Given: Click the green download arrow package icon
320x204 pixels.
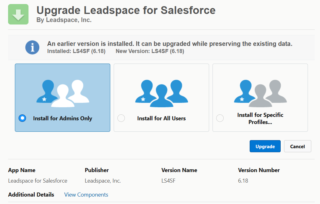Looking at the screenshot, I should tap(18, 14).
